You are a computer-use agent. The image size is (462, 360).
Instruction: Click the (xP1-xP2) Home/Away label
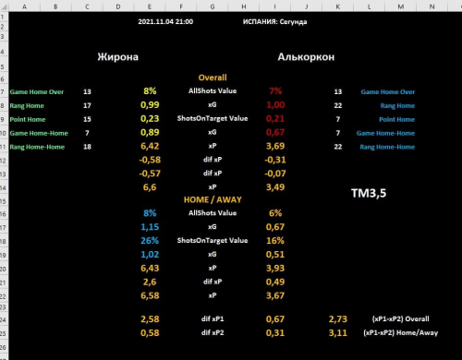click(400, 332)
